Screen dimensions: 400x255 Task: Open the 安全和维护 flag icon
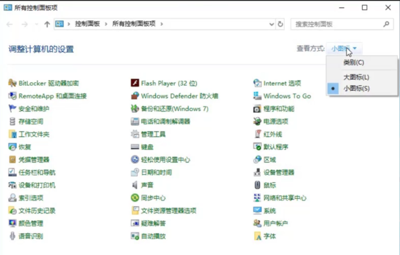pos(12,108)
